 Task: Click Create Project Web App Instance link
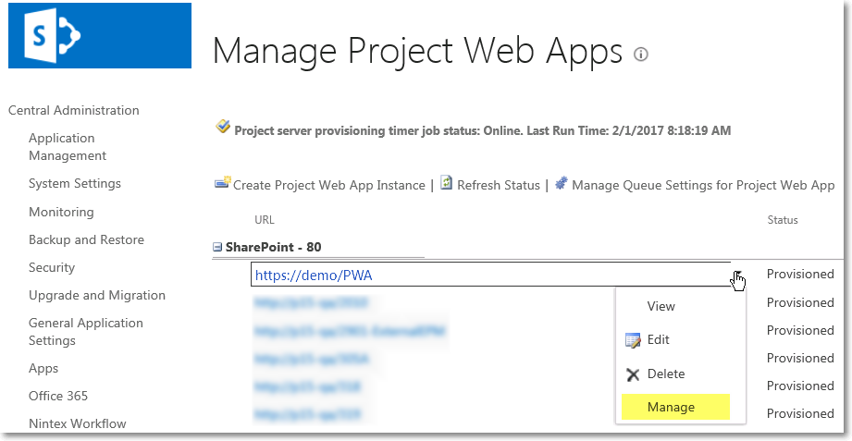point(329,185)
